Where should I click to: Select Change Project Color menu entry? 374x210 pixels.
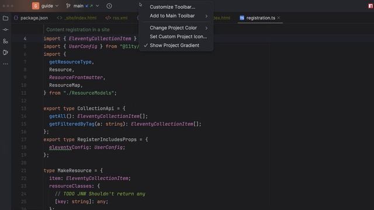[x=176, y=27]
